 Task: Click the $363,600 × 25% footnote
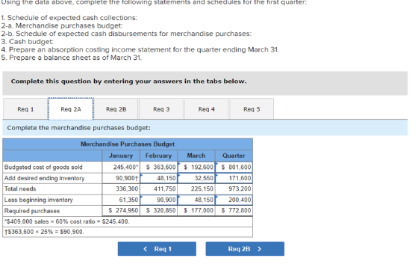tap(44, 232)
